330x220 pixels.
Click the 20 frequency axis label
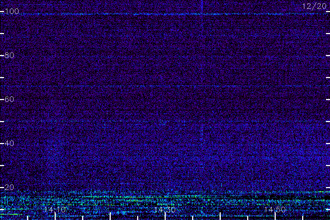[9, 187]
